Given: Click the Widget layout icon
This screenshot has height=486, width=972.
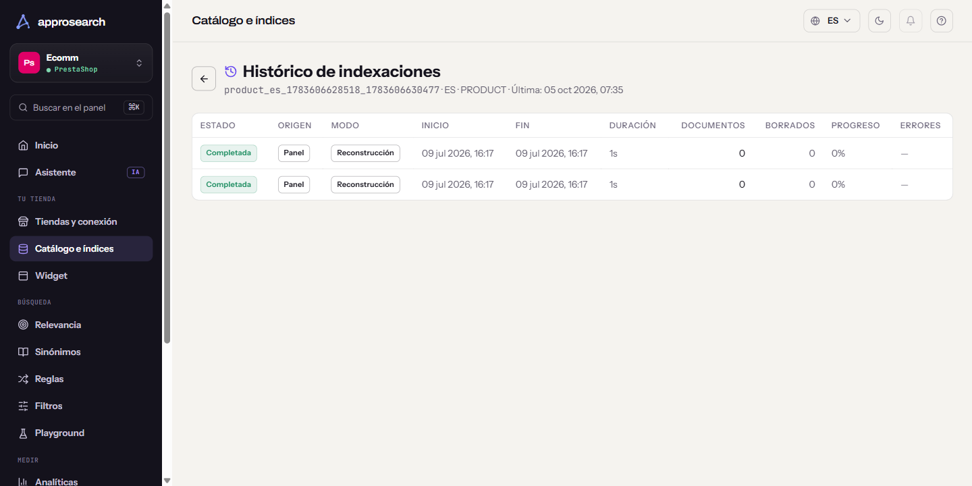Looking at the screenshot, I should click(23, 275).
